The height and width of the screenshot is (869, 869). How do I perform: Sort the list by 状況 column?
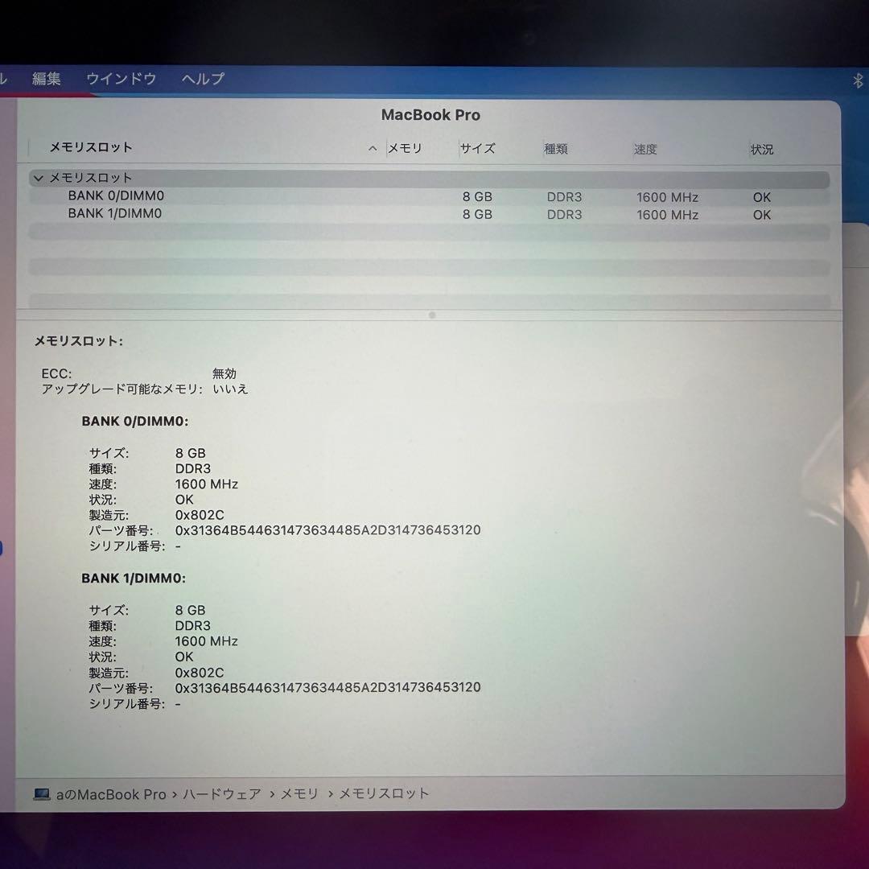[761, 149]
